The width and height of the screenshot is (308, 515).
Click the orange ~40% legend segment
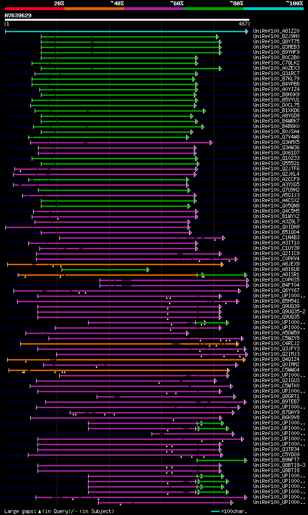[94, 8]
